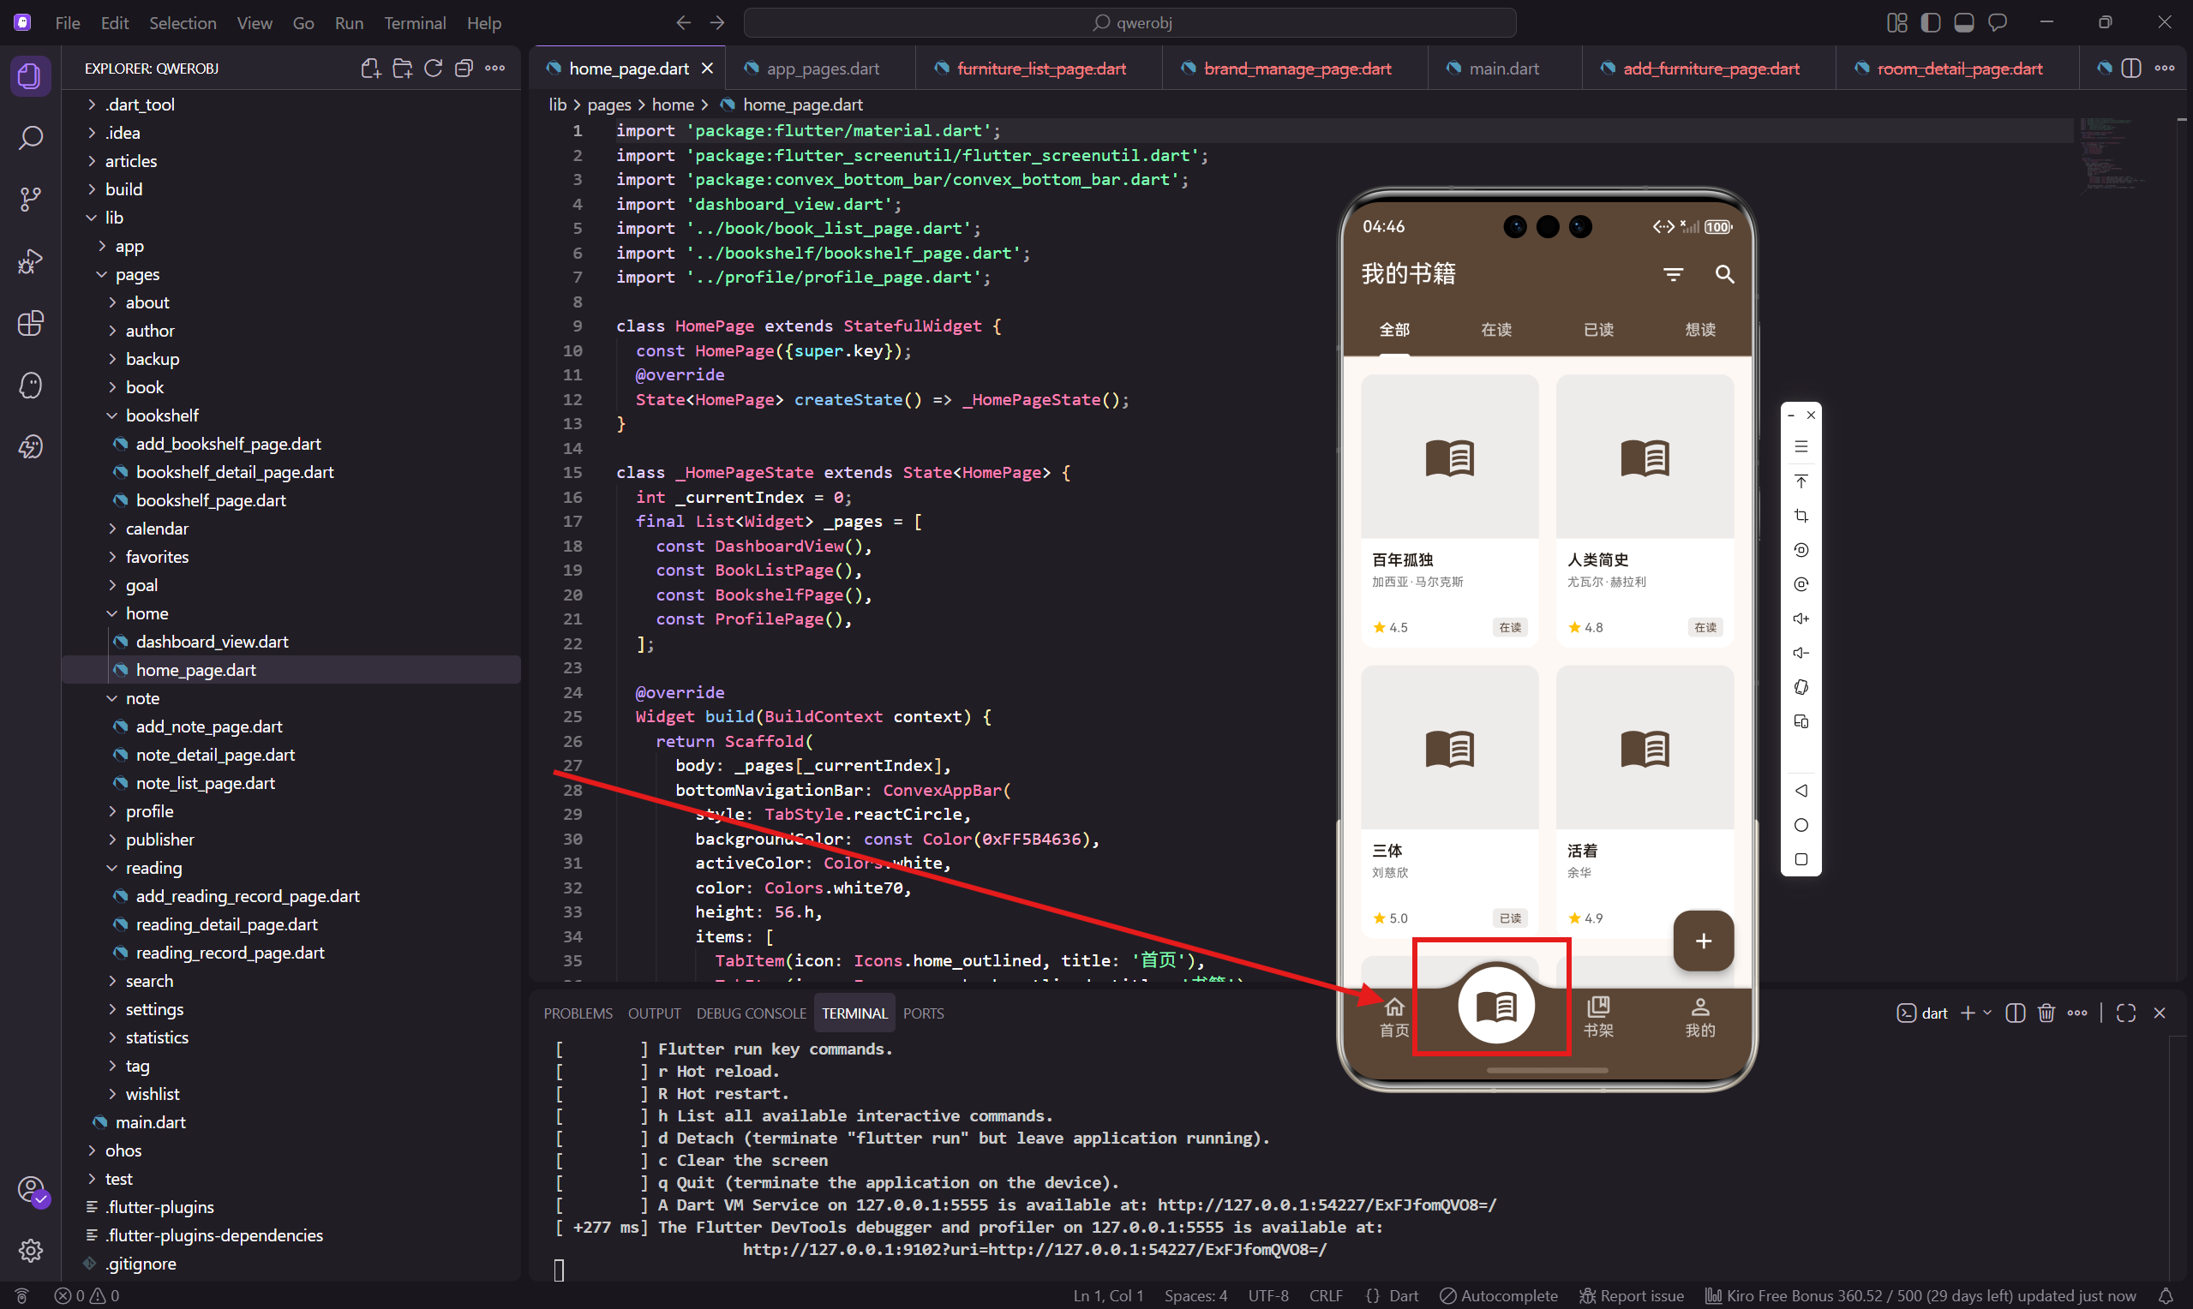The width and height of the screenshot is (2193, 1309).
Task: Collapse all folders in Explorer
Action: (463, 69)
